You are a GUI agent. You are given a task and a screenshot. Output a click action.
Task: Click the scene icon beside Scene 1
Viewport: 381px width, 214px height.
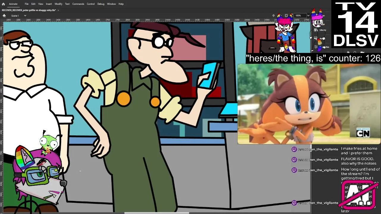pyautogui.click(x=4, y=15)
